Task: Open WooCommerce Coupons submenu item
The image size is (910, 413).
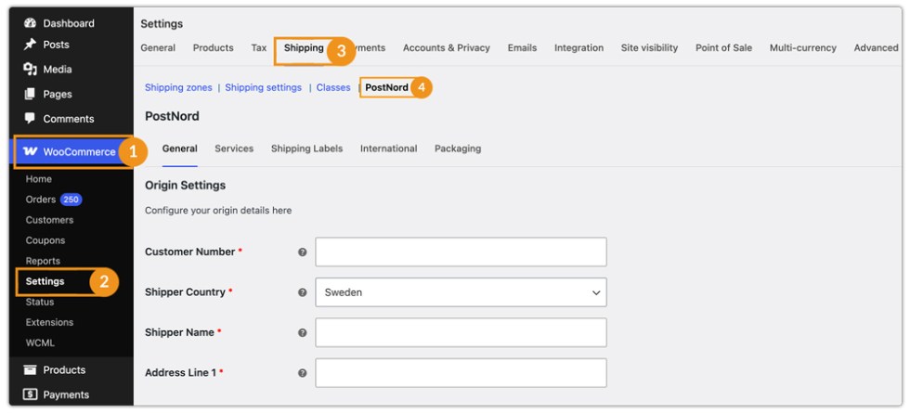Action: [45, 240]
